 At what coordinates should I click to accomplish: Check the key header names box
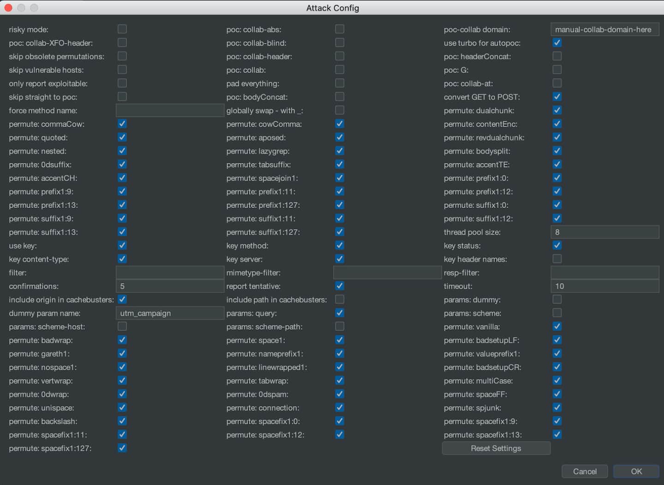coord(557,259)
